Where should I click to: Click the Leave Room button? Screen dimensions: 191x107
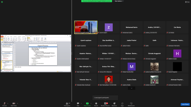coord(185,104)
